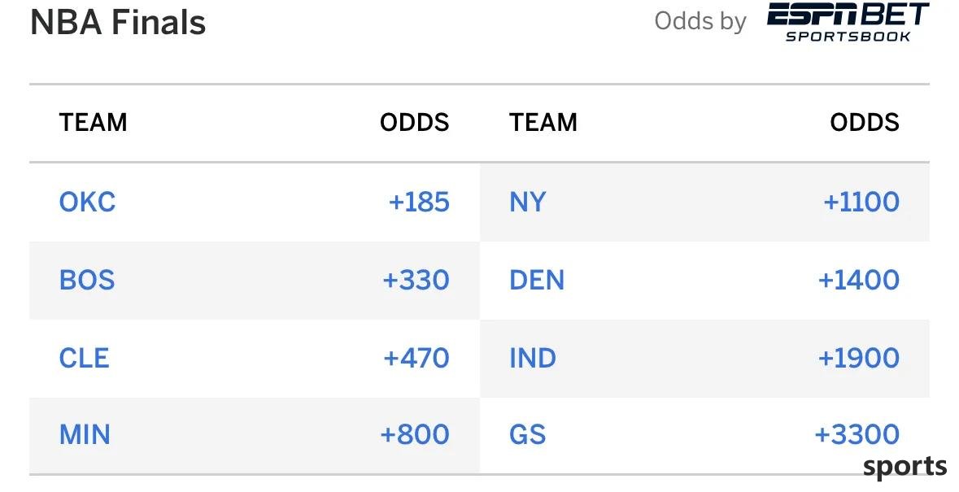The width and height of the screenshot is (959, 492).
Task: Select the +800 odds for MIN
Action: click(415, 435)
